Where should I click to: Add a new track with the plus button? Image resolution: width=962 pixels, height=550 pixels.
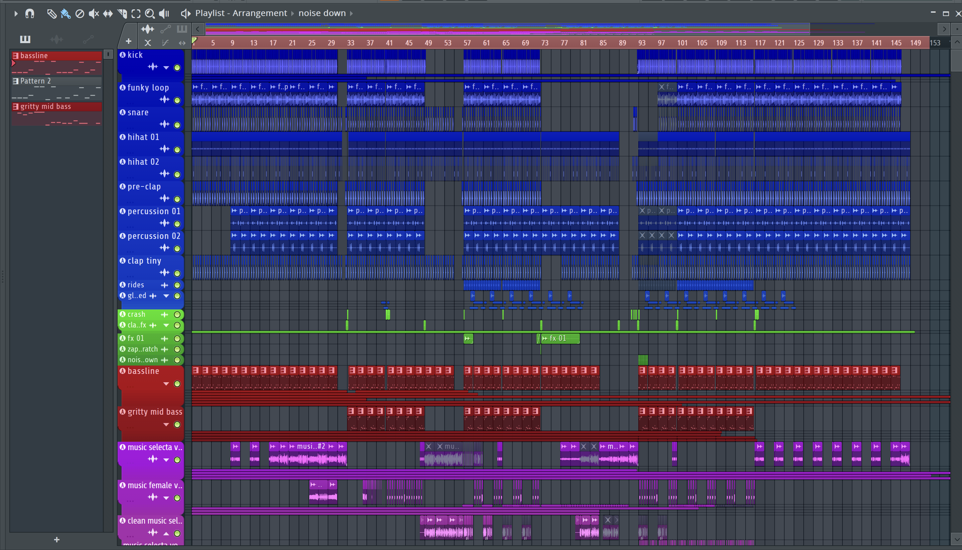[x=128, y=41]
